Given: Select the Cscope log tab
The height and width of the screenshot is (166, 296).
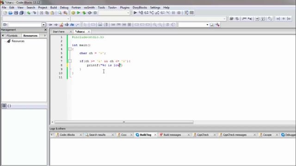Looking at the screenshot, I should (267, 135).
